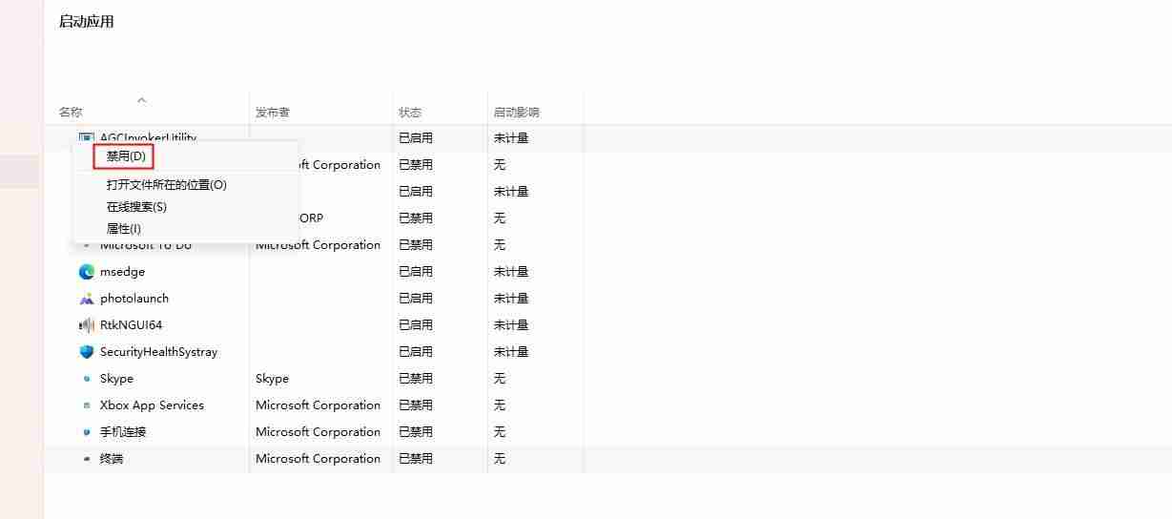Choose 禁用(D) from the context menu
Image resolution: width=1172 pixels, height=519 pixels.
pos(126,156)
